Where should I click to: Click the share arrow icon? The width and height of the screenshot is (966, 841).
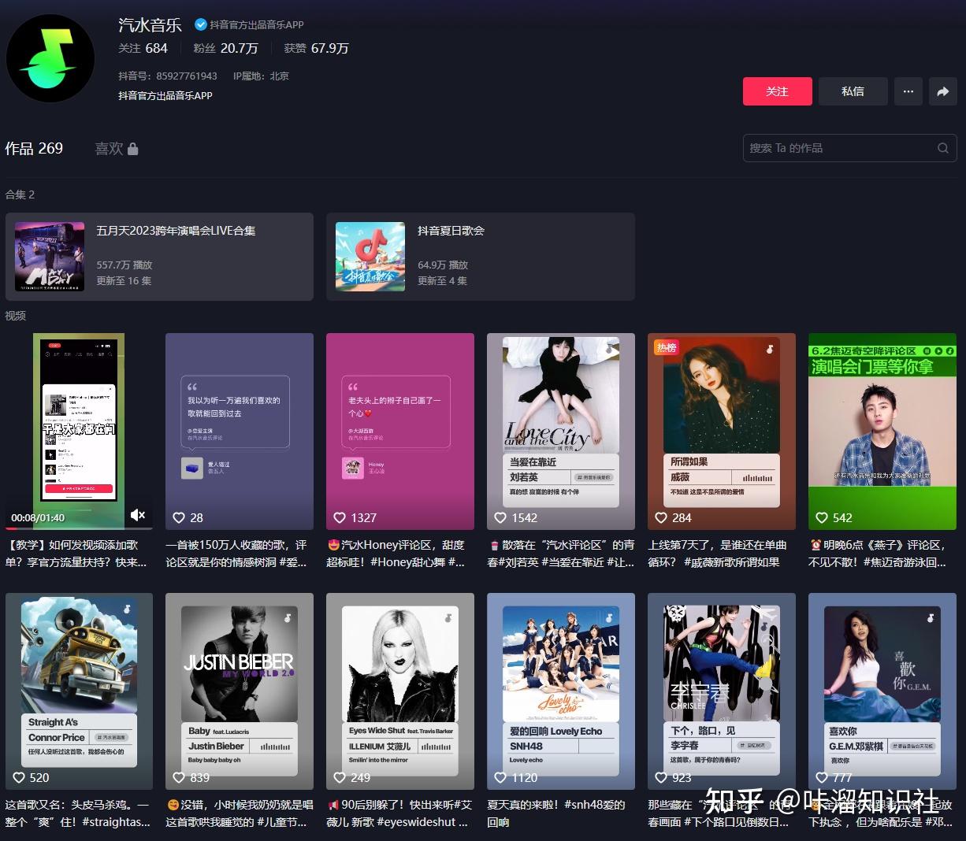click(x=942, y=91)
